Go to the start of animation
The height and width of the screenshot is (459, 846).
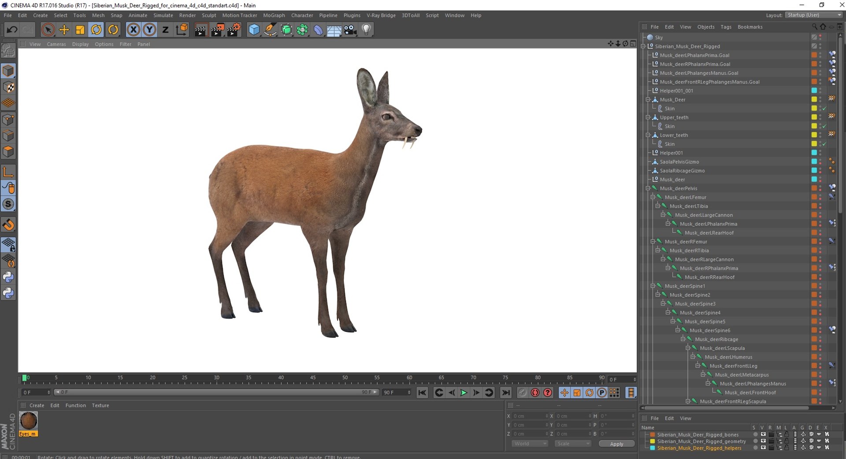click(422, 393)
